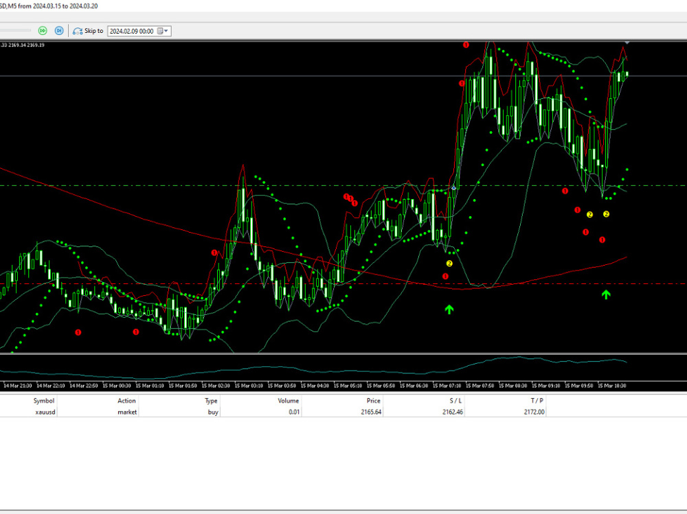687x514 pixels.
Task: Click the playback speed slider track
Action: click(x=15, y=31)
